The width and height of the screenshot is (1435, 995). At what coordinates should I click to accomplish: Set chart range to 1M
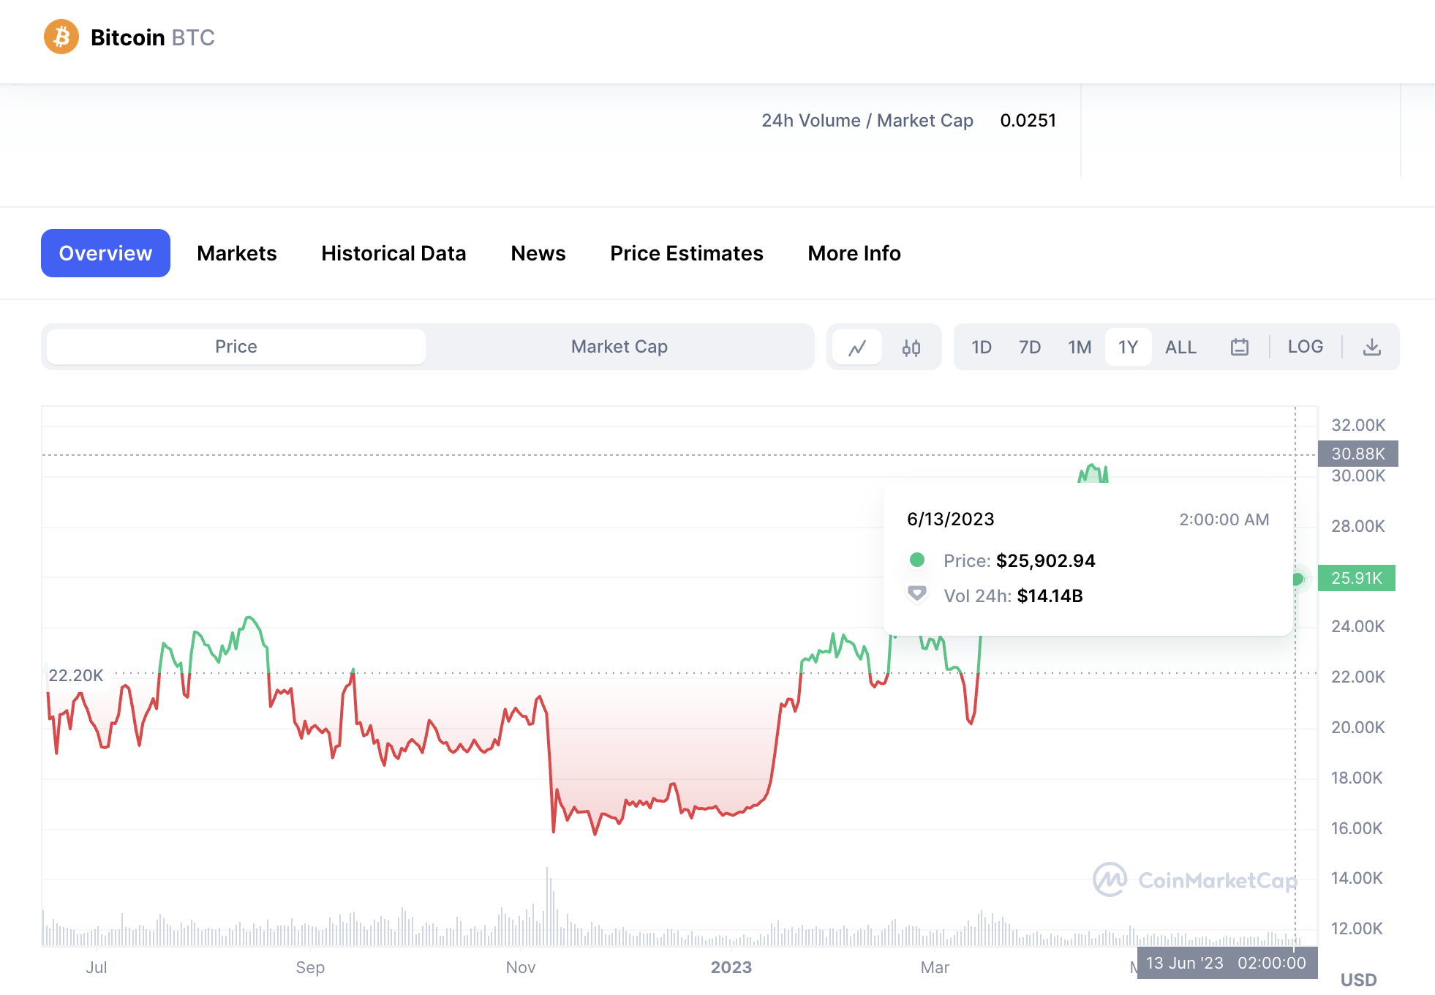(1080, 347)
